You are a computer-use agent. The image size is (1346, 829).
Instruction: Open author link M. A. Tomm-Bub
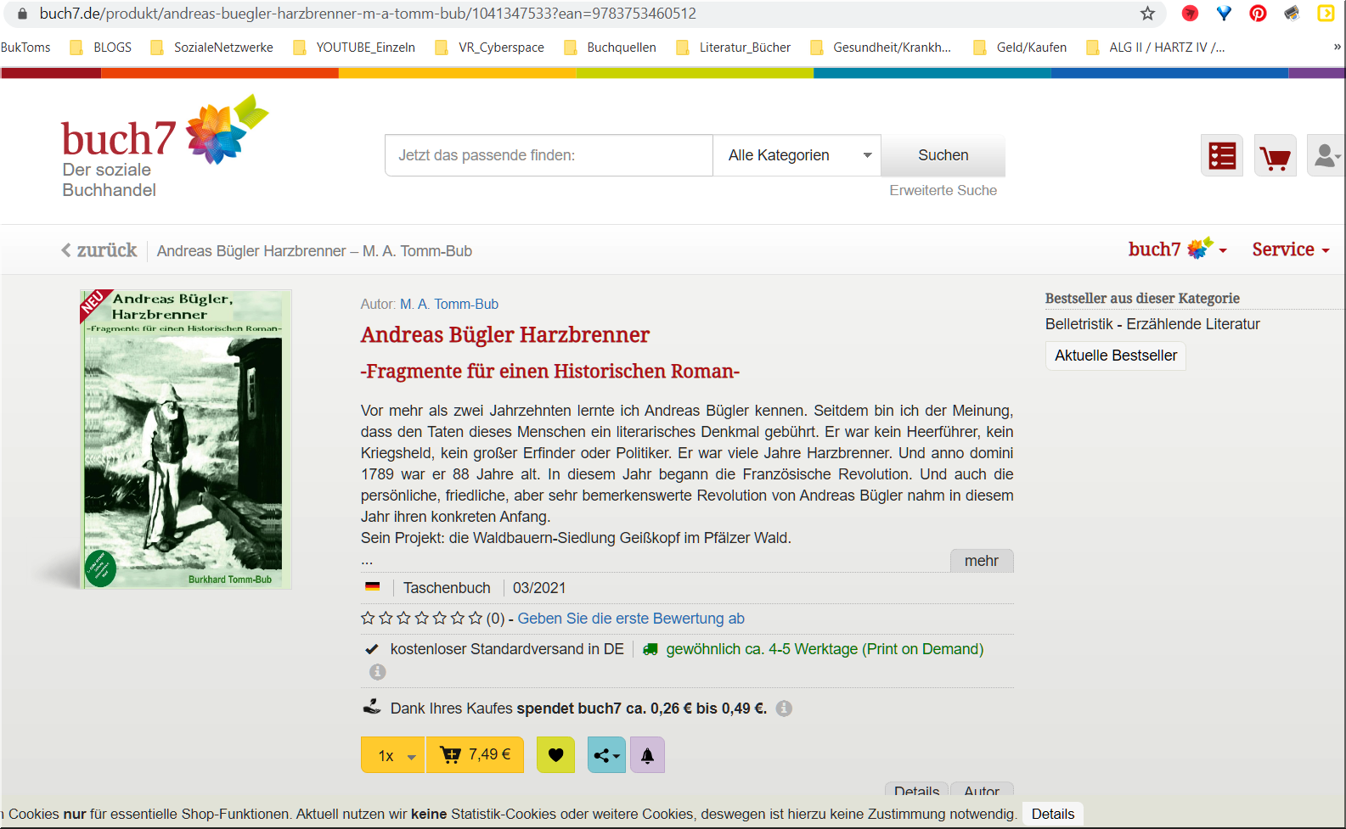[449, 304]
